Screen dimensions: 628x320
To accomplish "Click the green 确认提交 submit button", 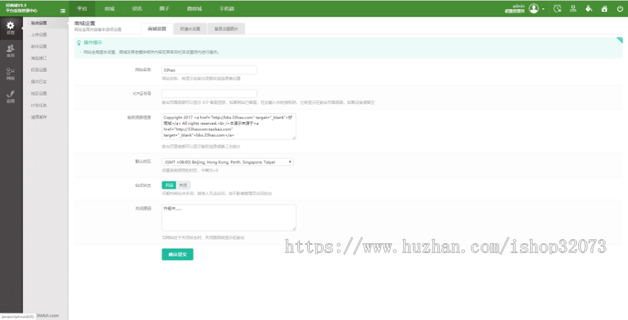I will click(x=177, y=254).
